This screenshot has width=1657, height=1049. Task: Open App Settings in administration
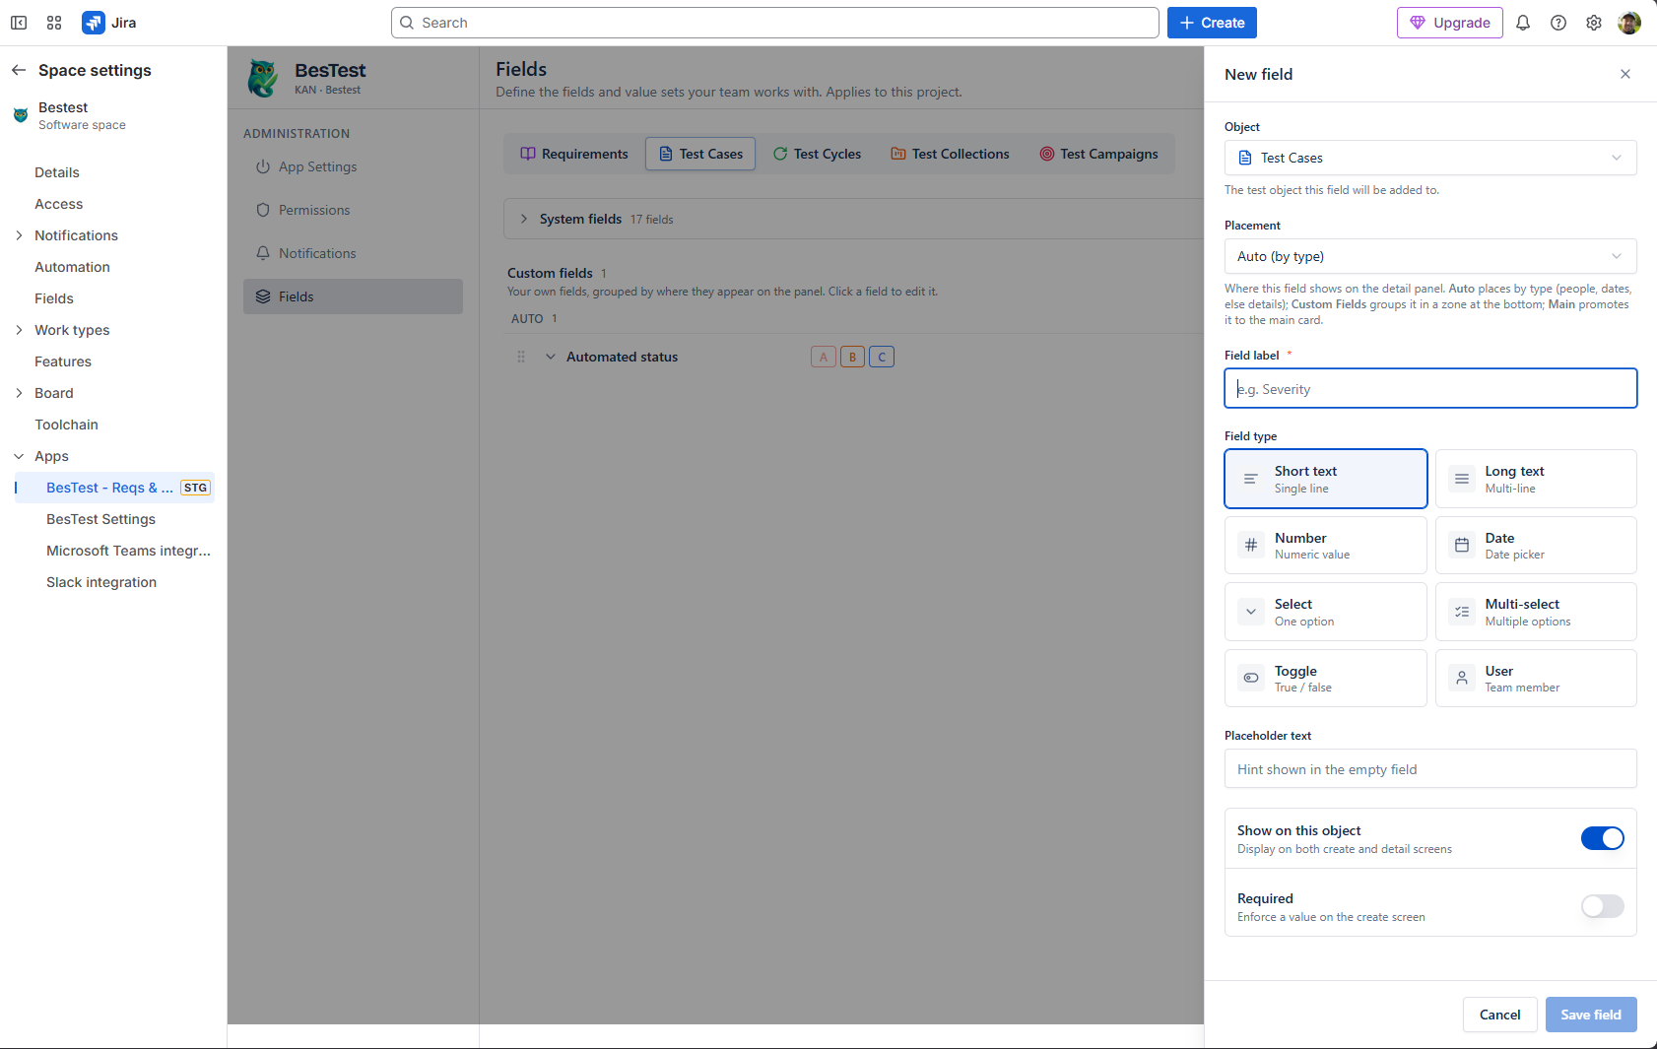[x=353, y=166]
